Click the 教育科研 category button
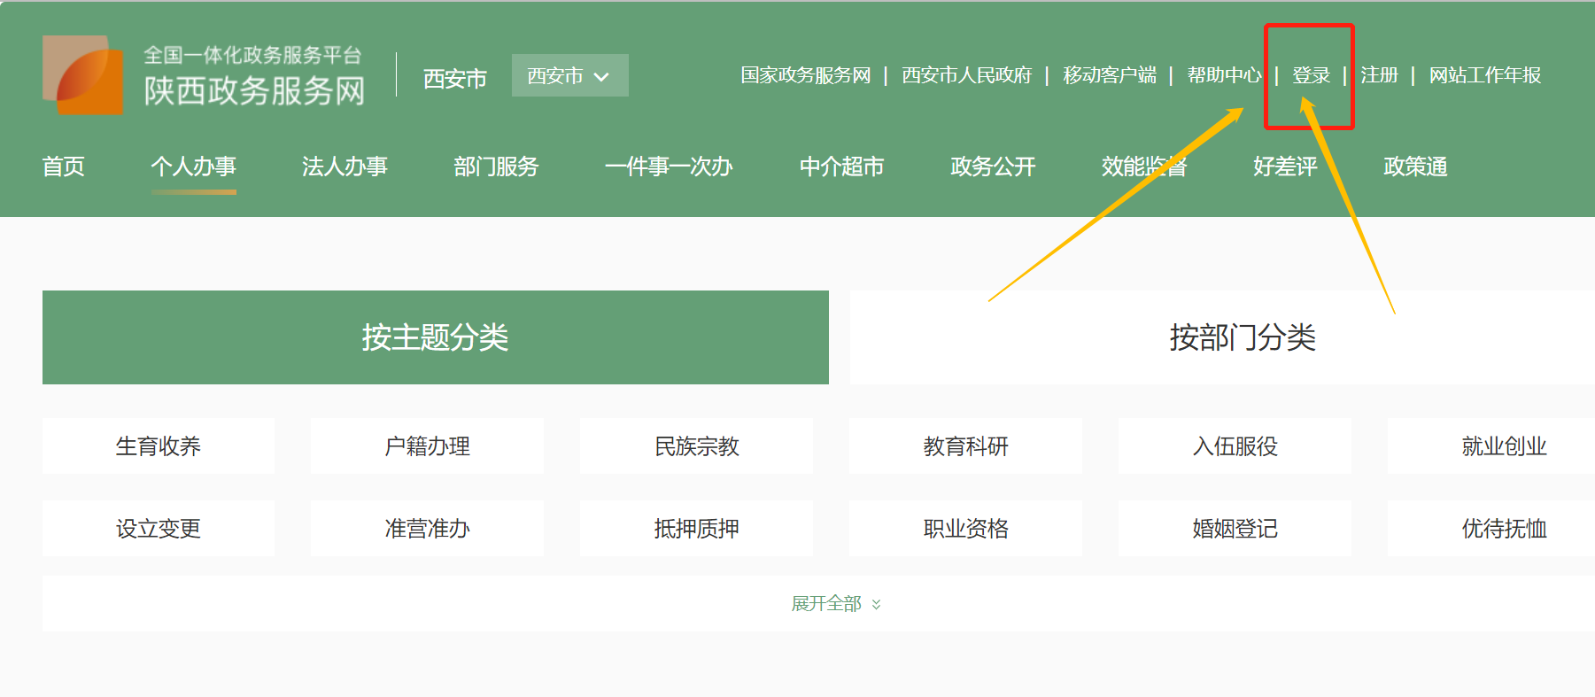This screenshot has width=1595, height=697. (965, 446)
